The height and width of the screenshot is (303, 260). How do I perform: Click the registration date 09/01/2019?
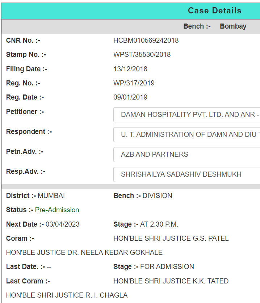click(130, 97)
